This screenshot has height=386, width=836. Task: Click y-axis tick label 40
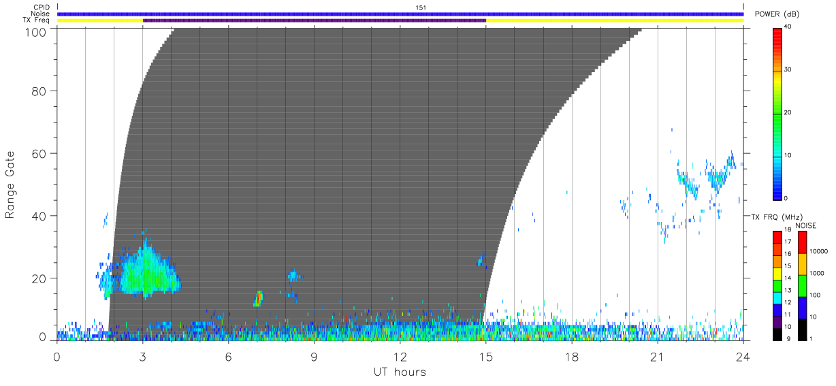pyautogui.click(x=40, y=216)
